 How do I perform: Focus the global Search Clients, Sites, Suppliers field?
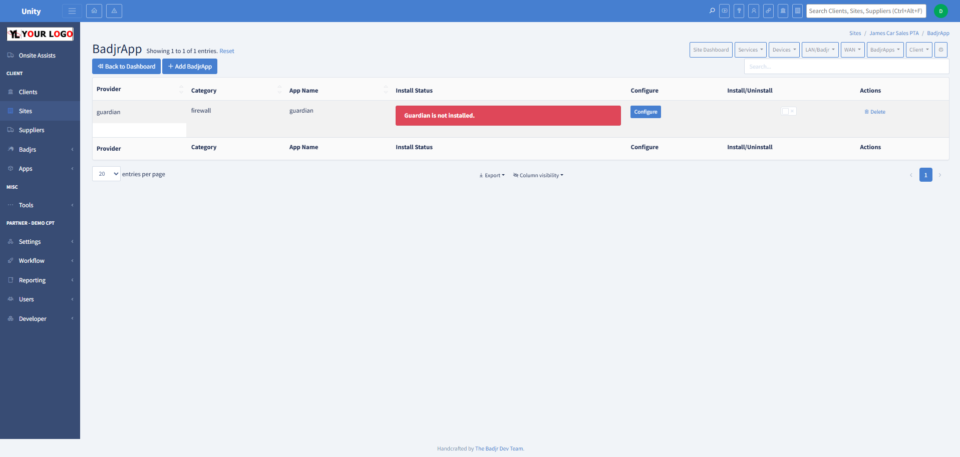pyautogui.click(x=866, y=11)
